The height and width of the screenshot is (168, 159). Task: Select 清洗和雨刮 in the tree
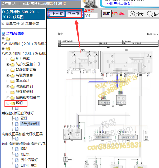coord(24,86)
